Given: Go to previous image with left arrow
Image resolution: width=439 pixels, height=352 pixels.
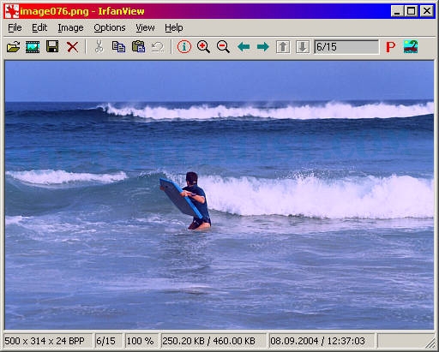Looking at the screenshot, I should click(244, 46).
